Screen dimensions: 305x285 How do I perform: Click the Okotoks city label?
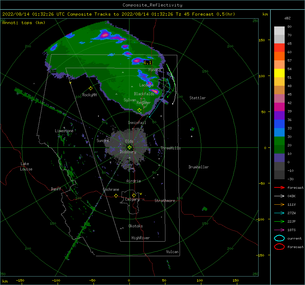136,226
